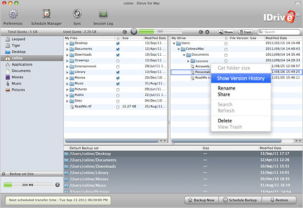Click the gear icon beside Backup set Size
303x208 pixels.
(3, 174)
